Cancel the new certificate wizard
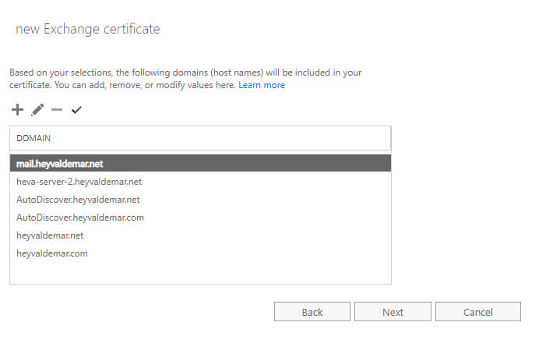 [x=478, y=312]
